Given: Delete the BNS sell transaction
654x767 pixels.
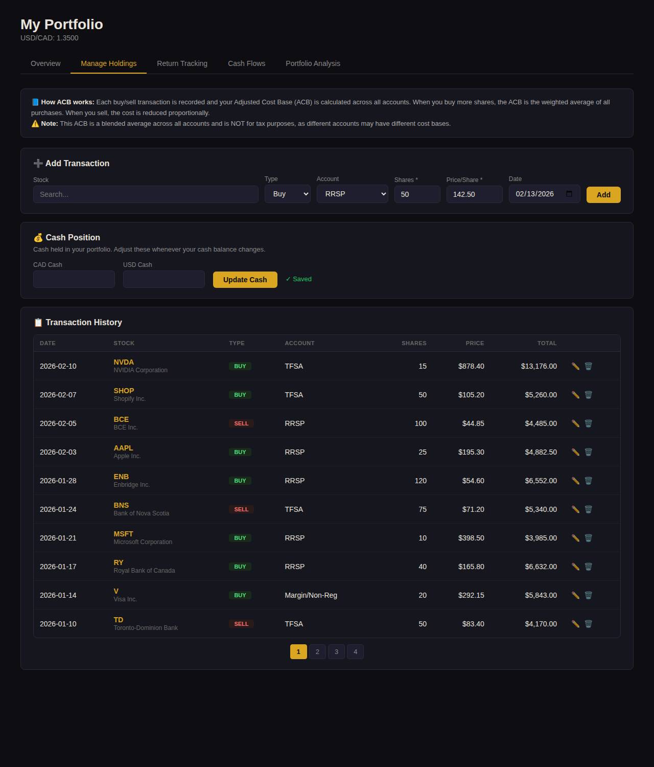Looking at the screenshot, I should [x=588, y=509].
